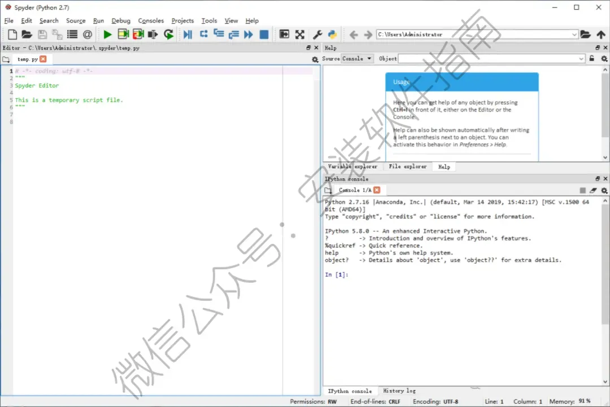Open editor options gear icon
Screen dimensions: 610x407
(x=315, y=59)
